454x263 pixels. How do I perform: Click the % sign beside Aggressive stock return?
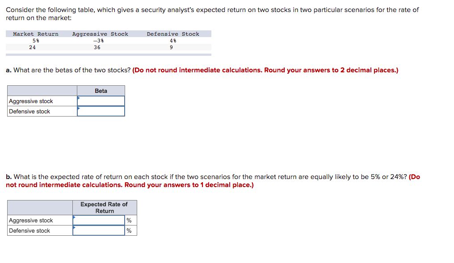(x=129, y=219)
